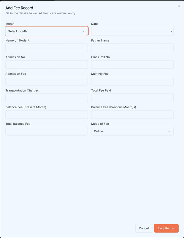Click the Total Fee Paid field

(x=132, y=98)
